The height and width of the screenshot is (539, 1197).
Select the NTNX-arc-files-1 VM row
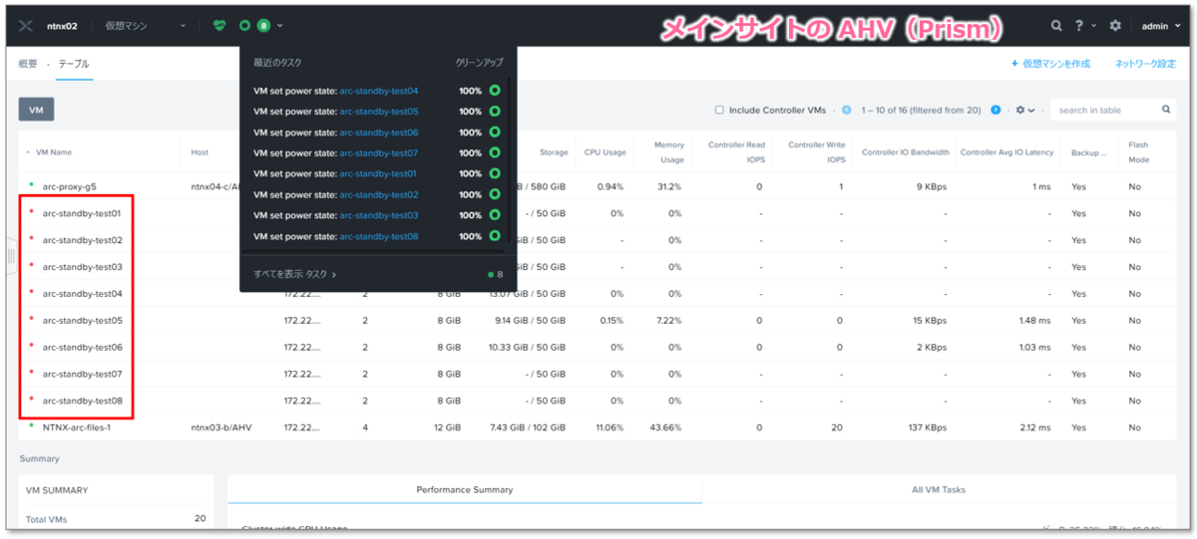(597, 427)
